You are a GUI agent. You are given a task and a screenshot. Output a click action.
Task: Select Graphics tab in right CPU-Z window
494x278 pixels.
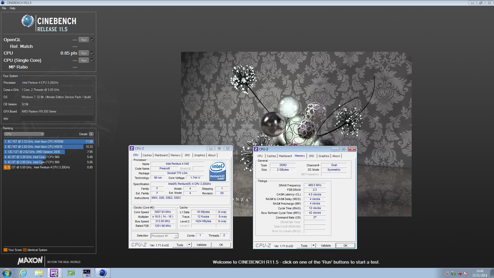pos(324,156)
